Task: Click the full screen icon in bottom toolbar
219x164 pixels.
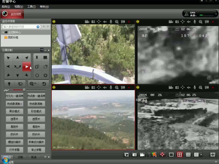Action: (x=213, y=155)
